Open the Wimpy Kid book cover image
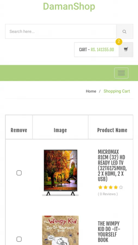Screen dimensions: 138x245 click(x=60, y=230)
